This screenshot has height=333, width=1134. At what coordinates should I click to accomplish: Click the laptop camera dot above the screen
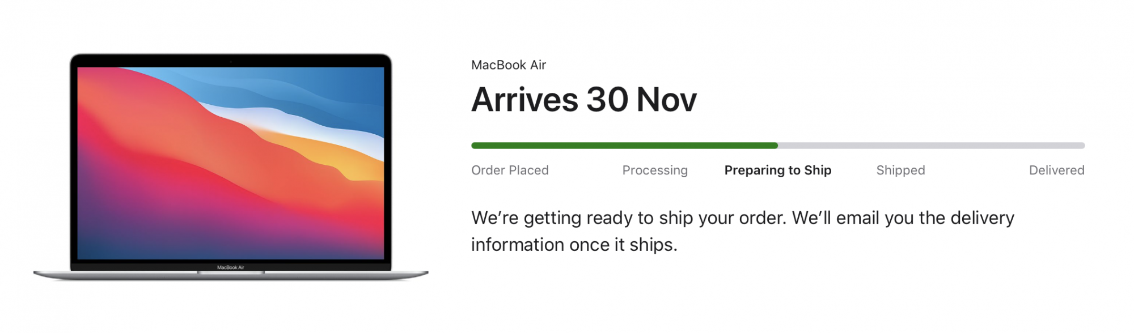click(231, 61)
